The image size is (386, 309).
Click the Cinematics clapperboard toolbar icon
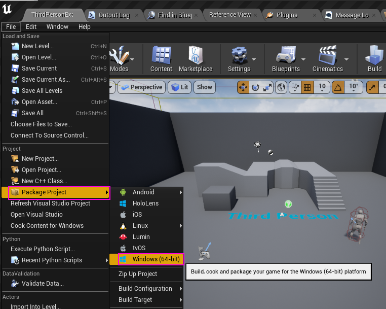328,59
